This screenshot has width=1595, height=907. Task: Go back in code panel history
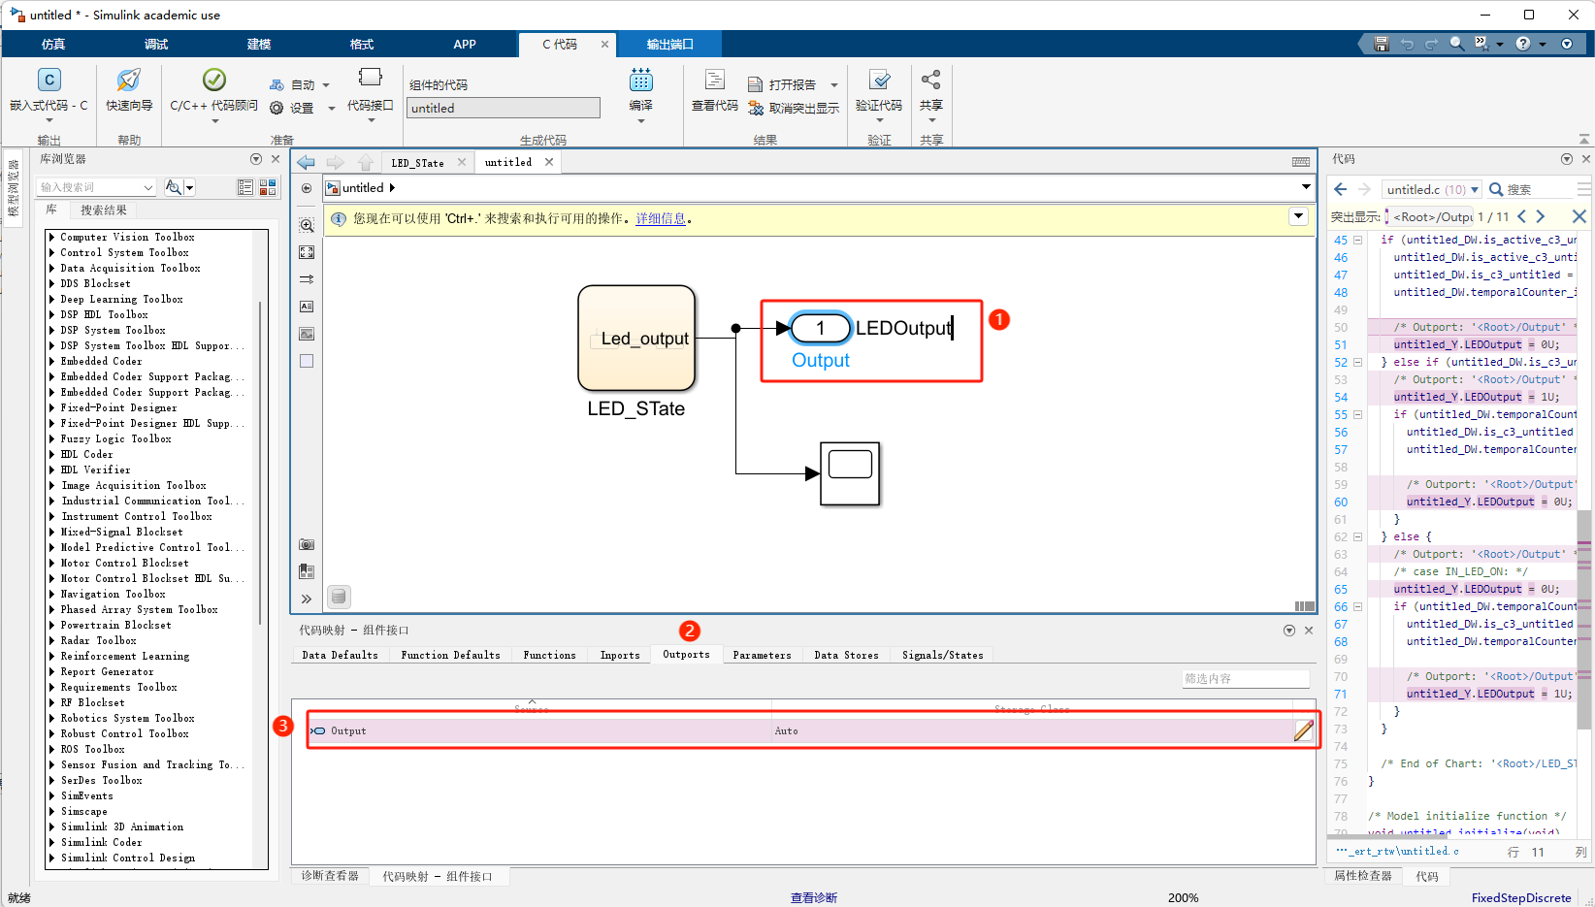coord(1341,189)
